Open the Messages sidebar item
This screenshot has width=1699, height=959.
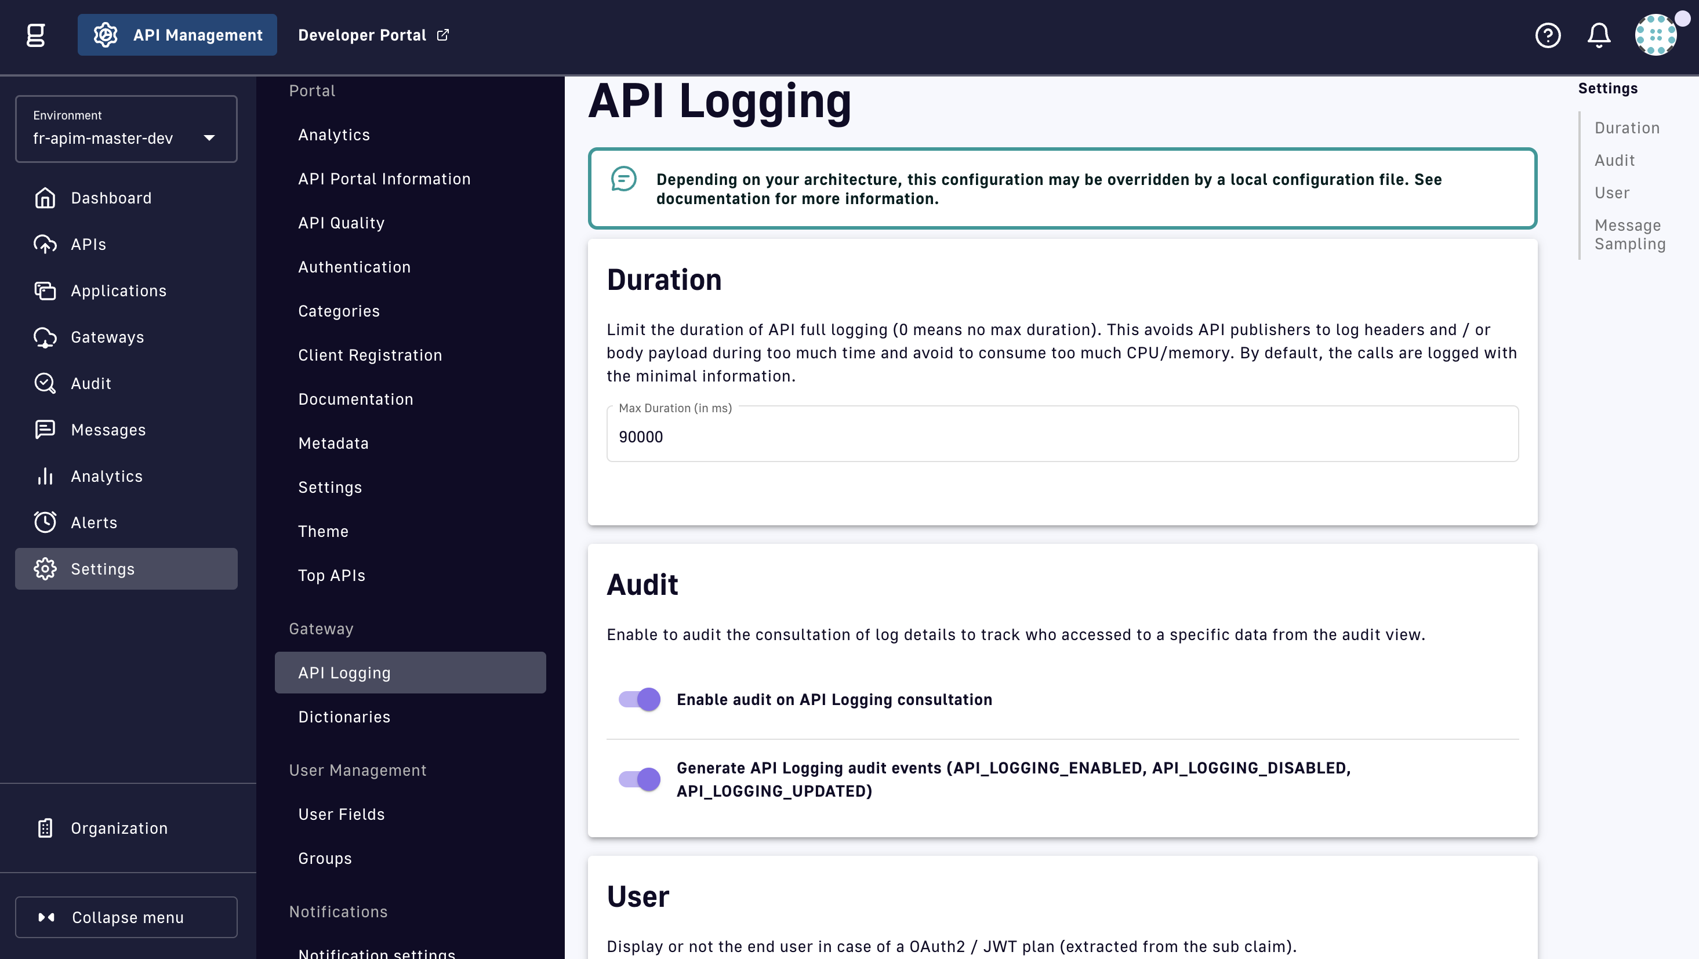[x=108, y=430]
